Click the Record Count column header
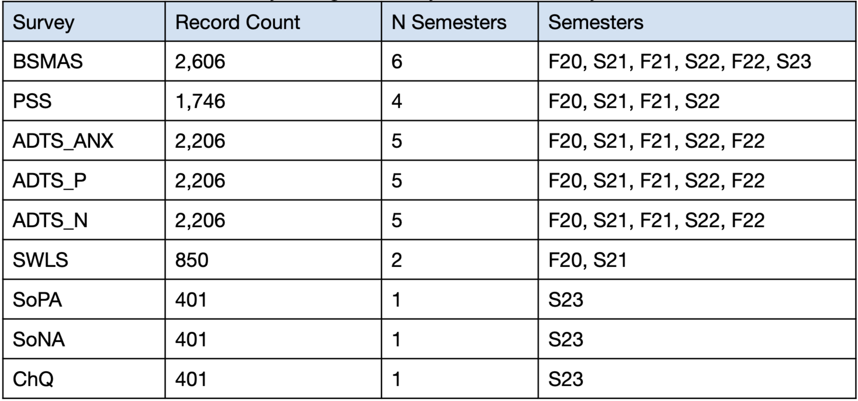 [x=273, y=22]
